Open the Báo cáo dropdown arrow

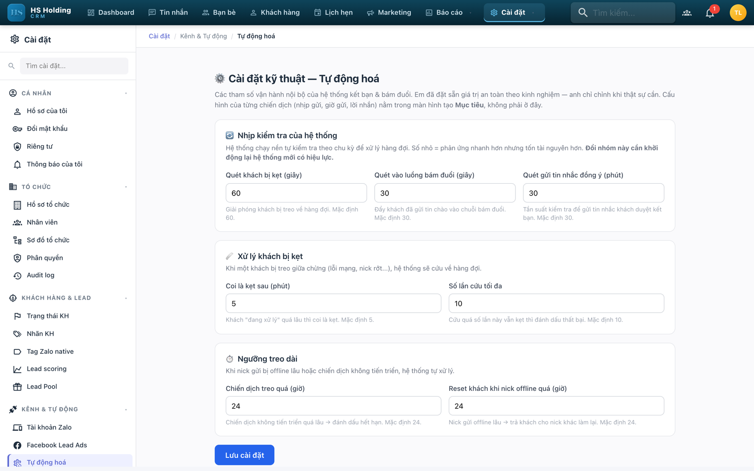click(x=470, y=13)
